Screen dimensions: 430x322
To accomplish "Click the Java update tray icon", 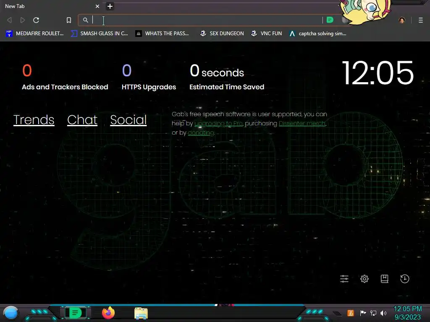I will (x=351, y=313).
